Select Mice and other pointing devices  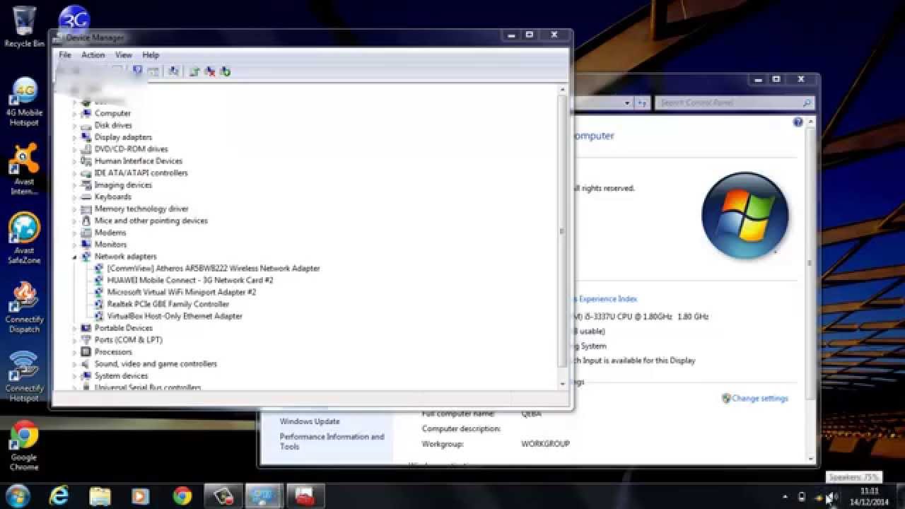tap(151, 221)
